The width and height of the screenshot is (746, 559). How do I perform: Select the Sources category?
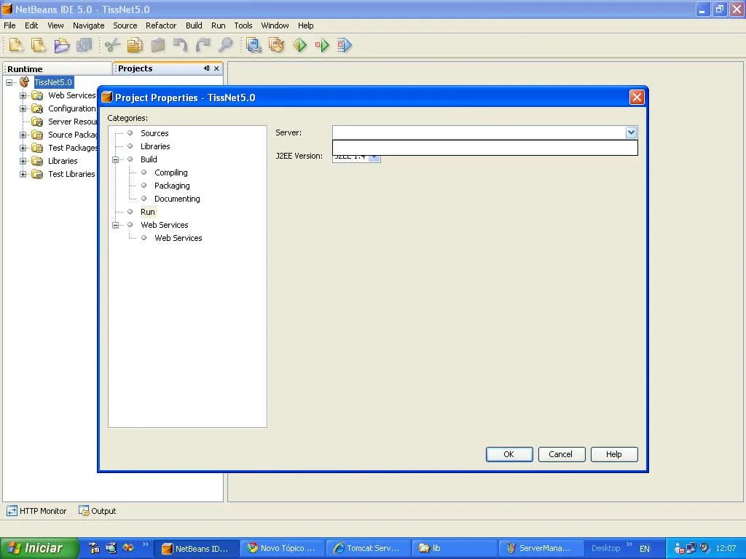tap(154, 133)
